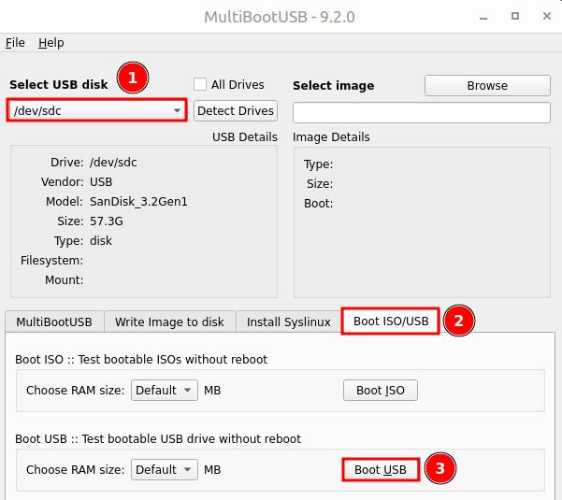Switch to Write Image to disk tab

point(169,321)
